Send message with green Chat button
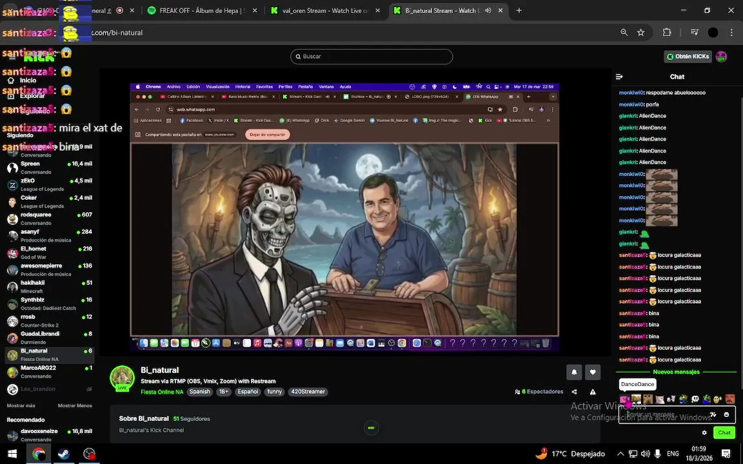 click(724, 433)
